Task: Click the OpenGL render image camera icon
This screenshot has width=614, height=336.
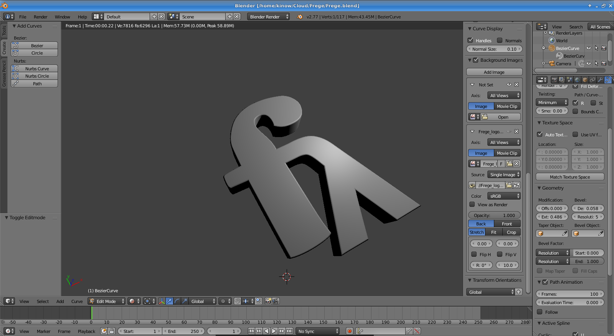Action: click(x=268, y=301)
